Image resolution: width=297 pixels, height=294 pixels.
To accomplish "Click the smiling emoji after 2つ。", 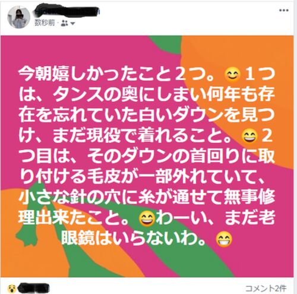I will (233, 75).
